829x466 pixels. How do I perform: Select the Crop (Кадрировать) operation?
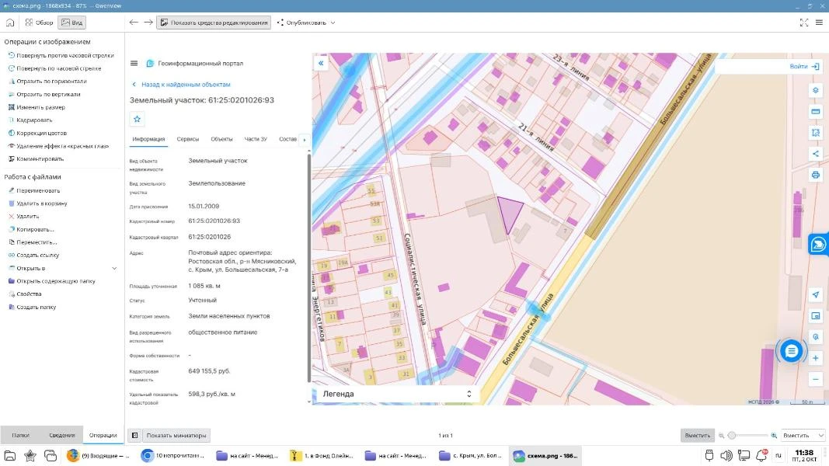coord(30,120)
